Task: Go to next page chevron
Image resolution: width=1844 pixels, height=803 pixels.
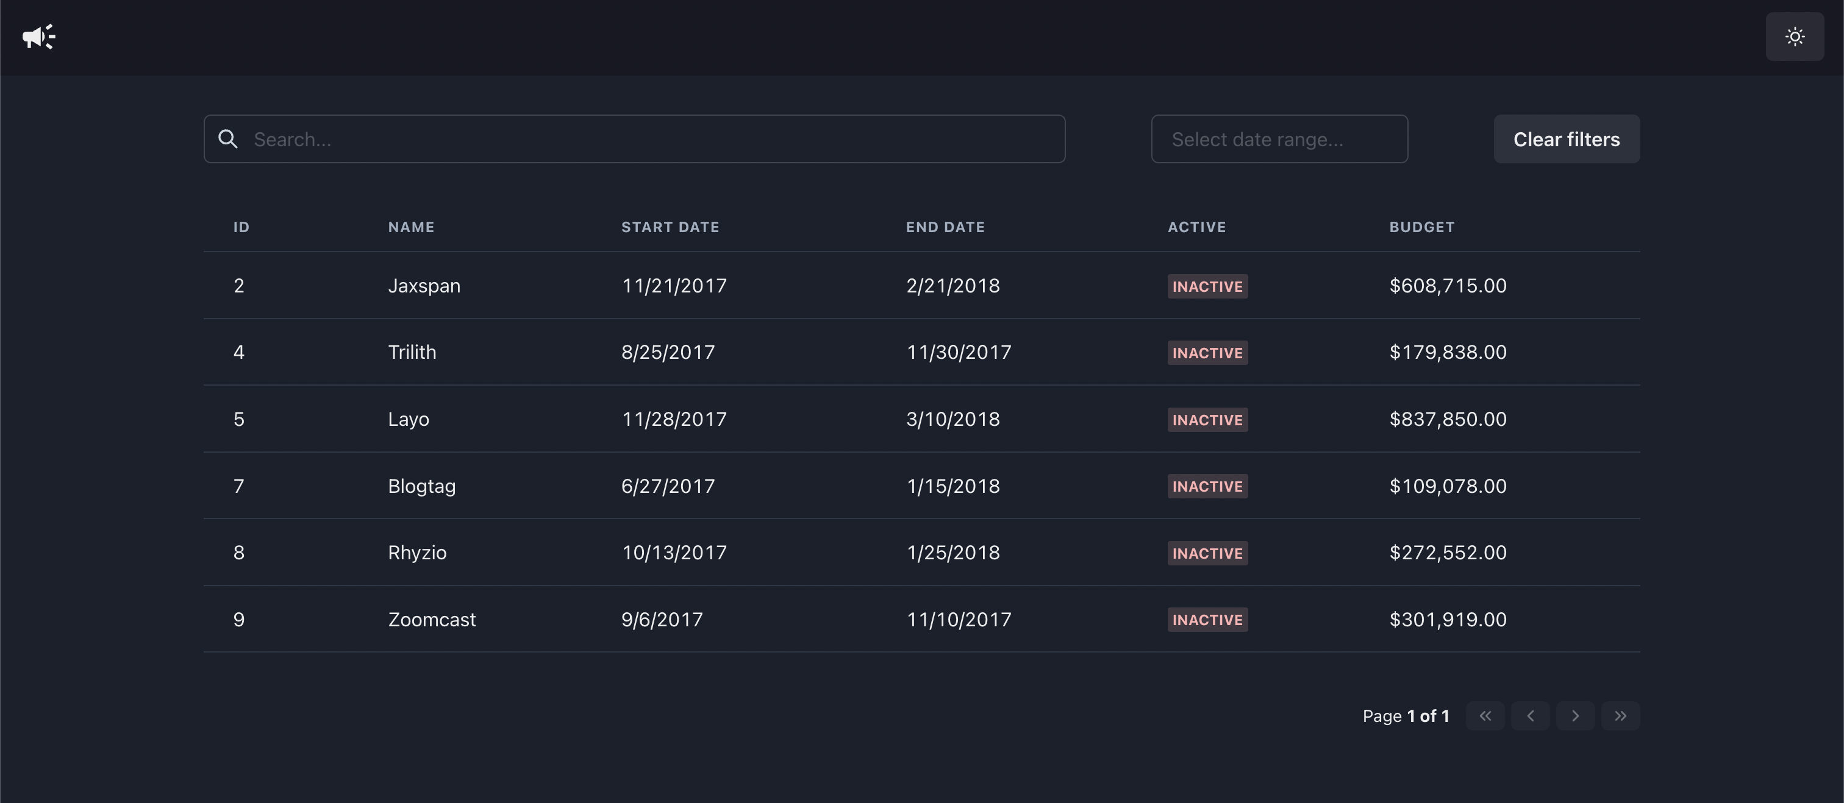Action: tap(1575, 716)
